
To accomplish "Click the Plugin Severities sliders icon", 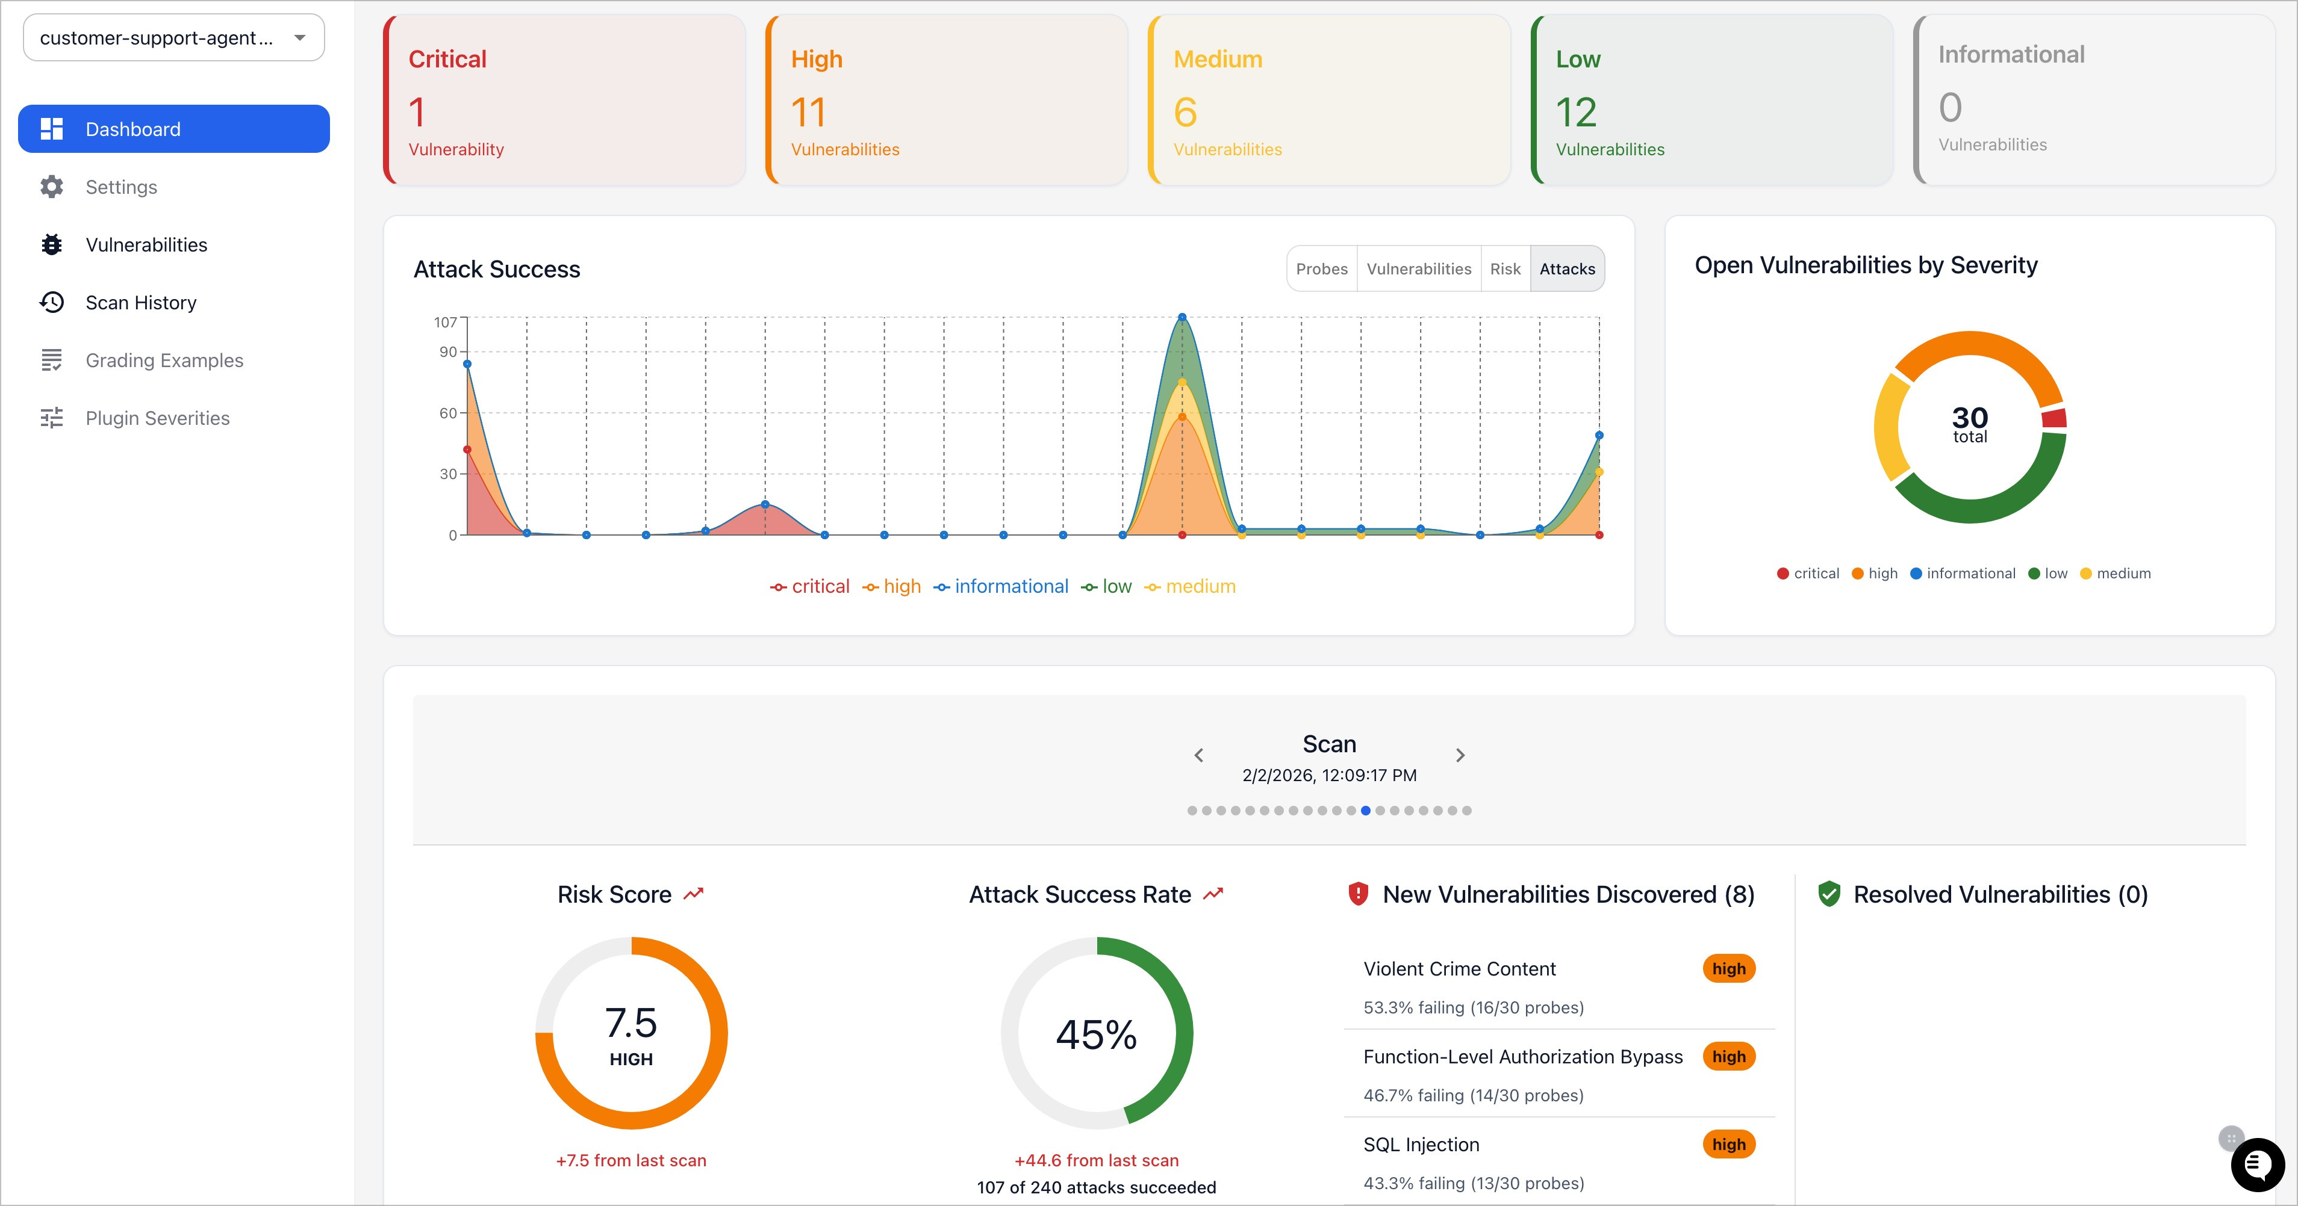I will pyautogui.click(x=52, y=418).
